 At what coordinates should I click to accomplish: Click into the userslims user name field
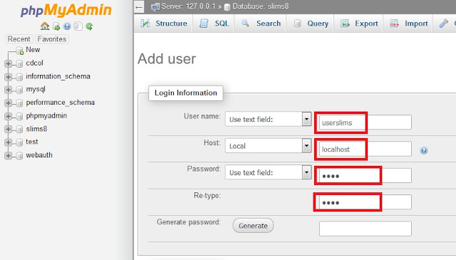(x=366, y=123)
